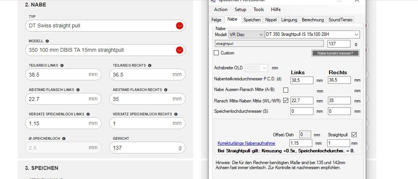The image size is (418, 179).
Task: Open the Hilfe menu in Spokomat
Action: [276, 10]
